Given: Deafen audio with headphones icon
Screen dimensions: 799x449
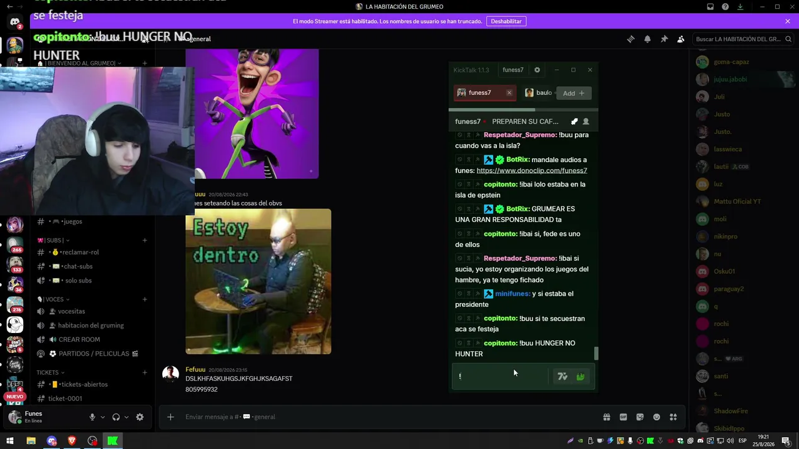Looking at the screenshot, I should pyautogui.click(x=116, y=417).
